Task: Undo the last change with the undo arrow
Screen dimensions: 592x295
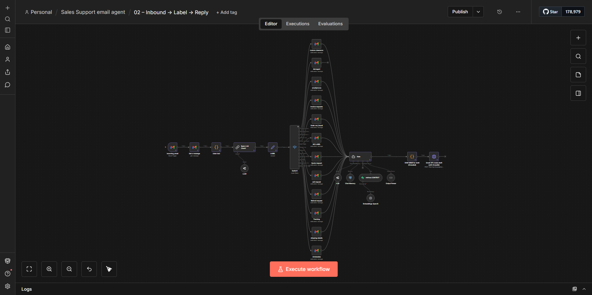Action: [89, 269]
